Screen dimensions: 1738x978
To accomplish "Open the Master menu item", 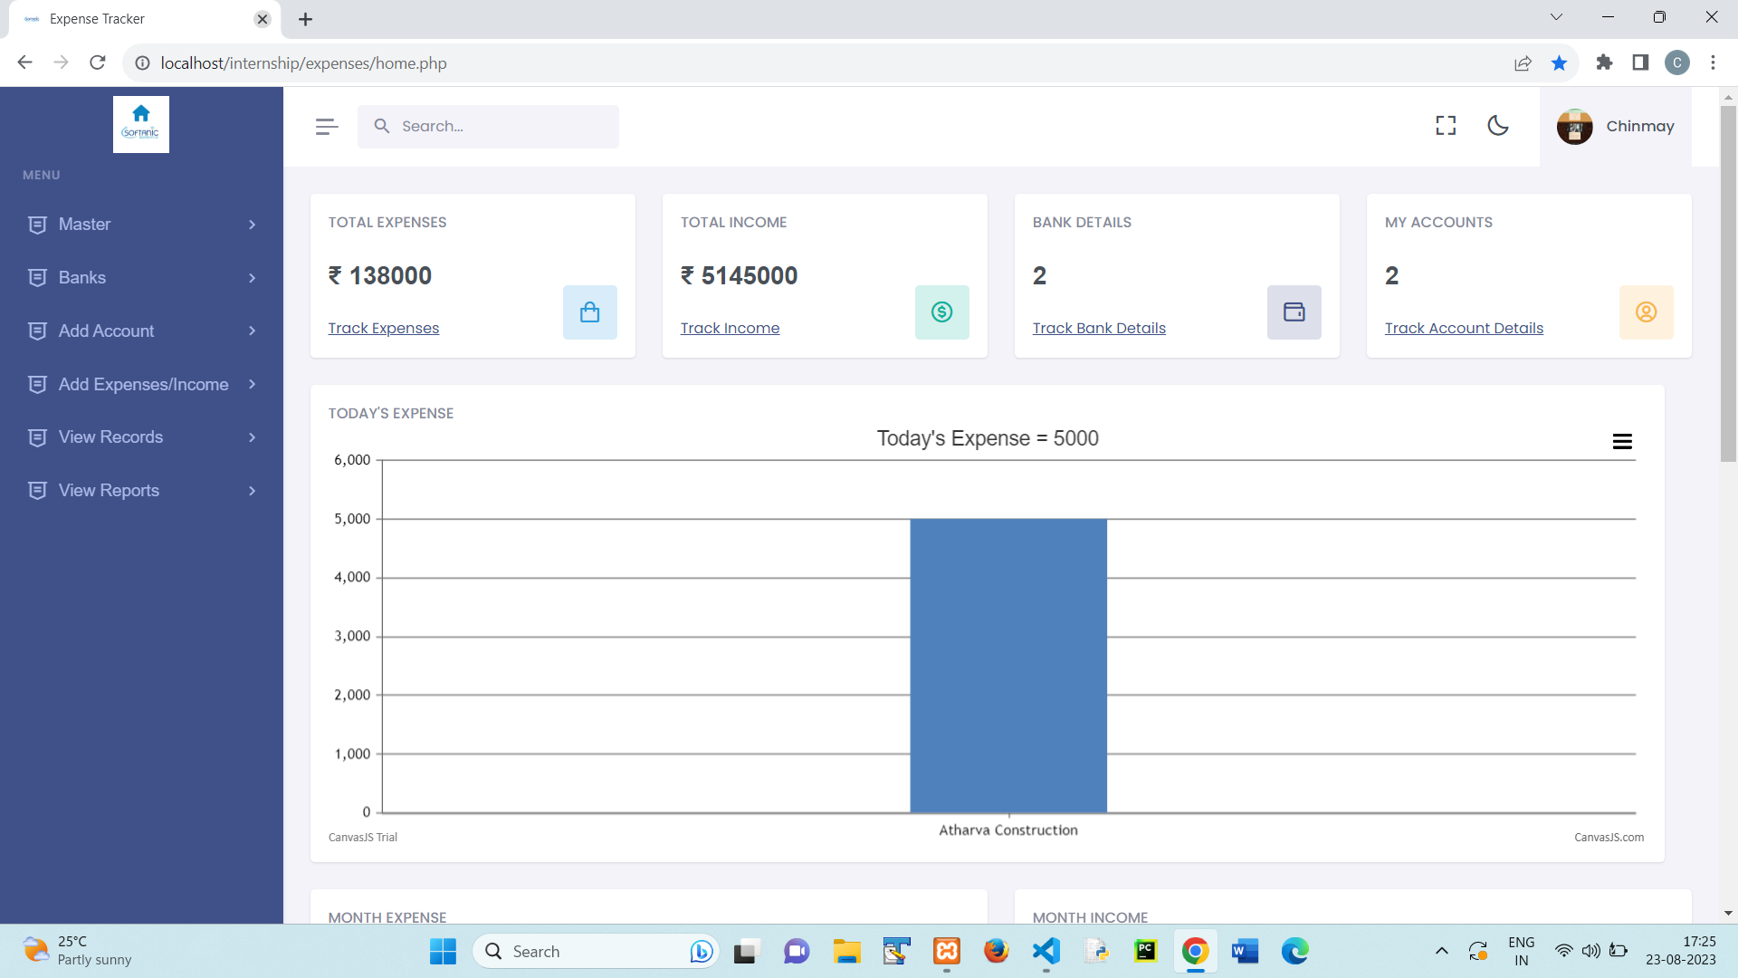I will pos(141,225).
